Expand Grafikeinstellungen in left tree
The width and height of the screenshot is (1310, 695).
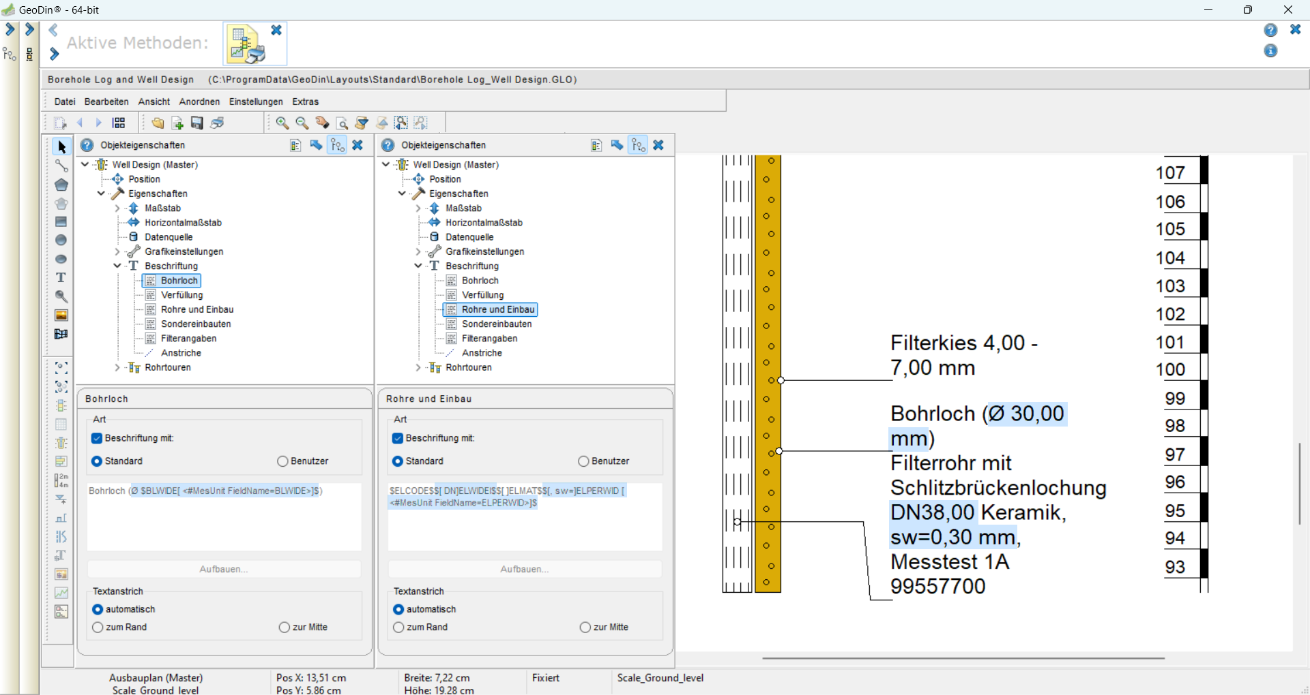[x=117, y=251]
